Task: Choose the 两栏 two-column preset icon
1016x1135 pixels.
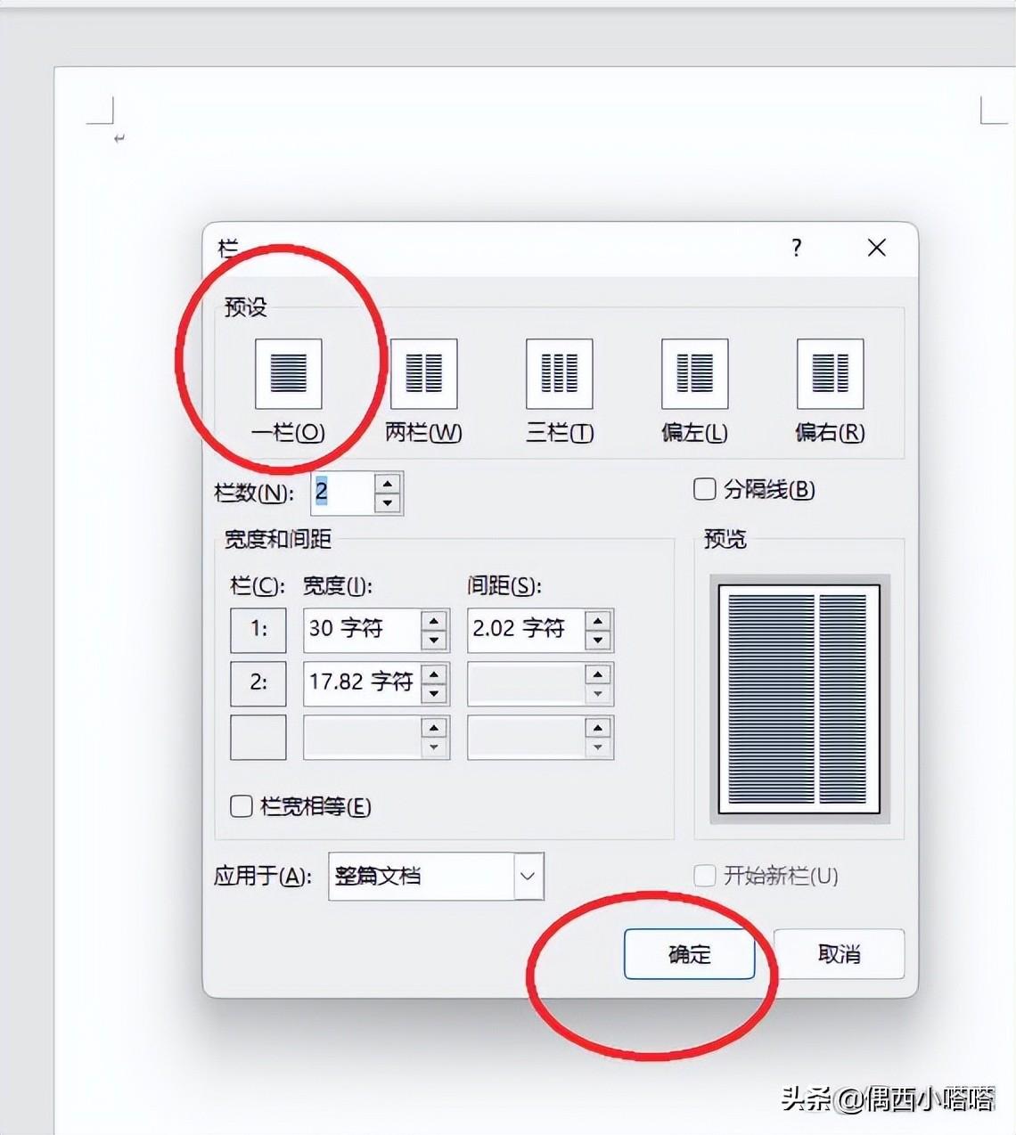Action: point(423,373)
